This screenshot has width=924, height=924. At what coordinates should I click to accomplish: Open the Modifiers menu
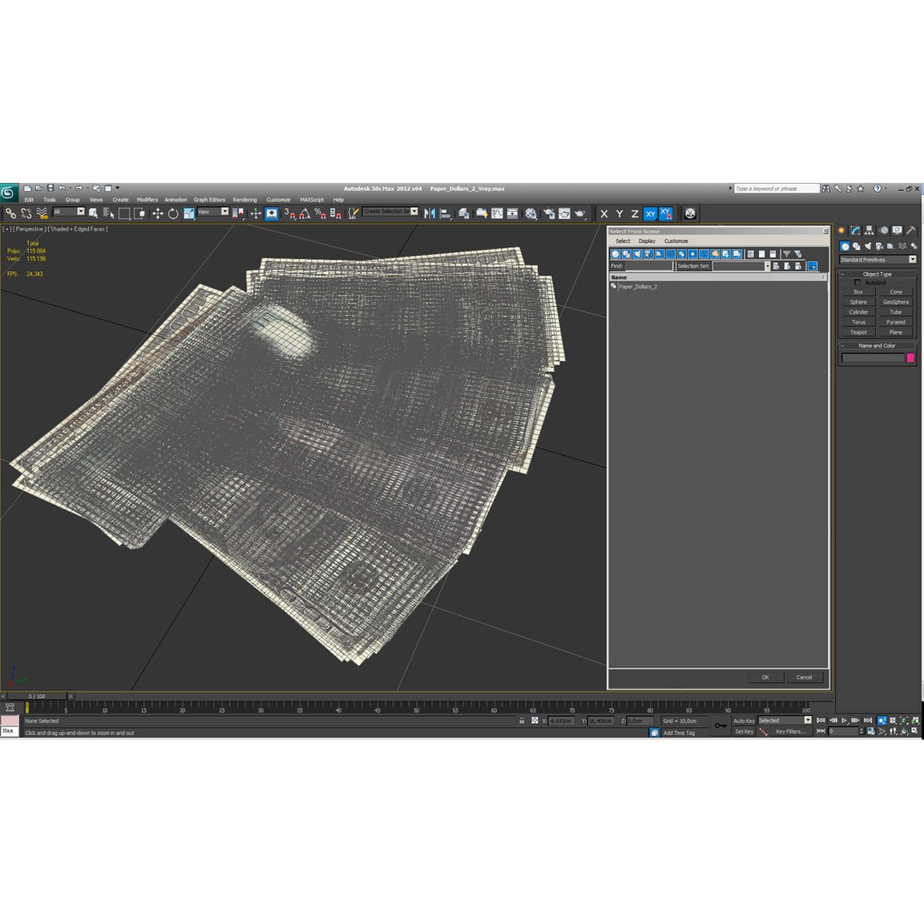tap(147, 199)
